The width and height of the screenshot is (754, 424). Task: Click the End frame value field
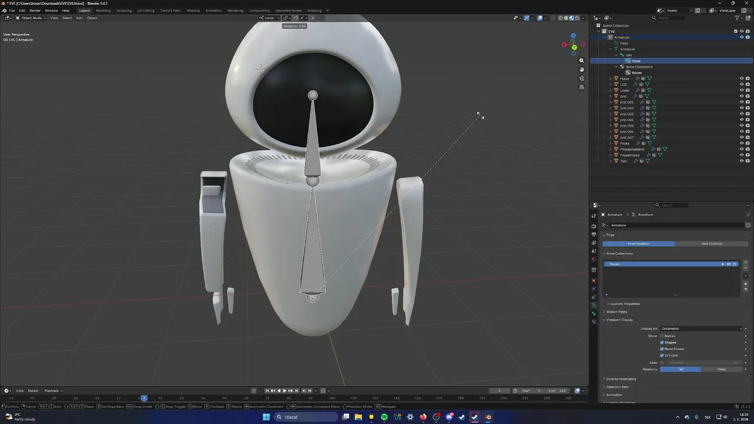pyautogui.click(x=558, y=390)
